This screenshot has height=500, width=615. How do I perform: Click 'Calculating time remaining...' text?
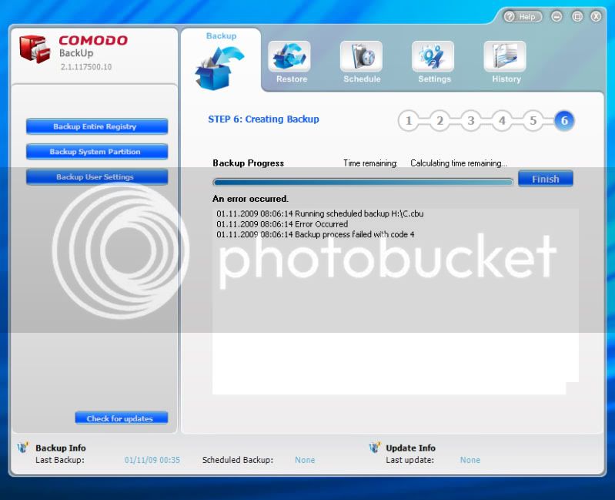pyautogui.click(x=459, y=163)
